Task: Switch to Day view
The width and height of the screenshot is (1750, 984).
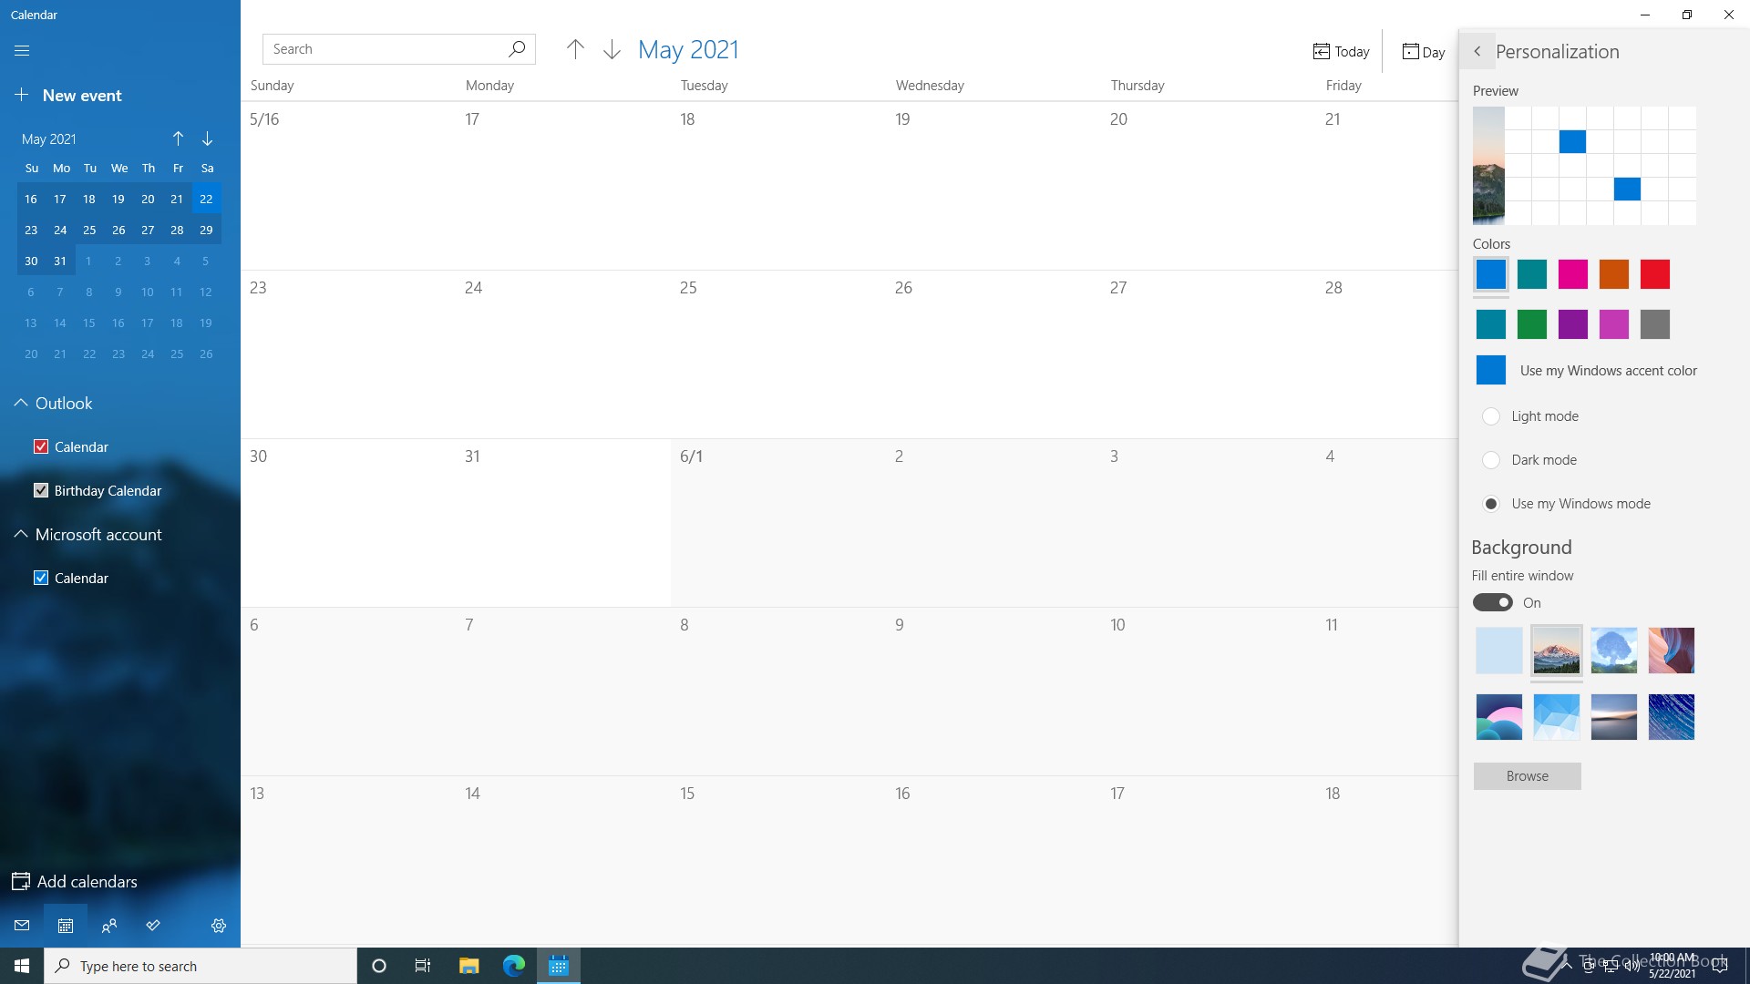Action: tap(1424, 52)
